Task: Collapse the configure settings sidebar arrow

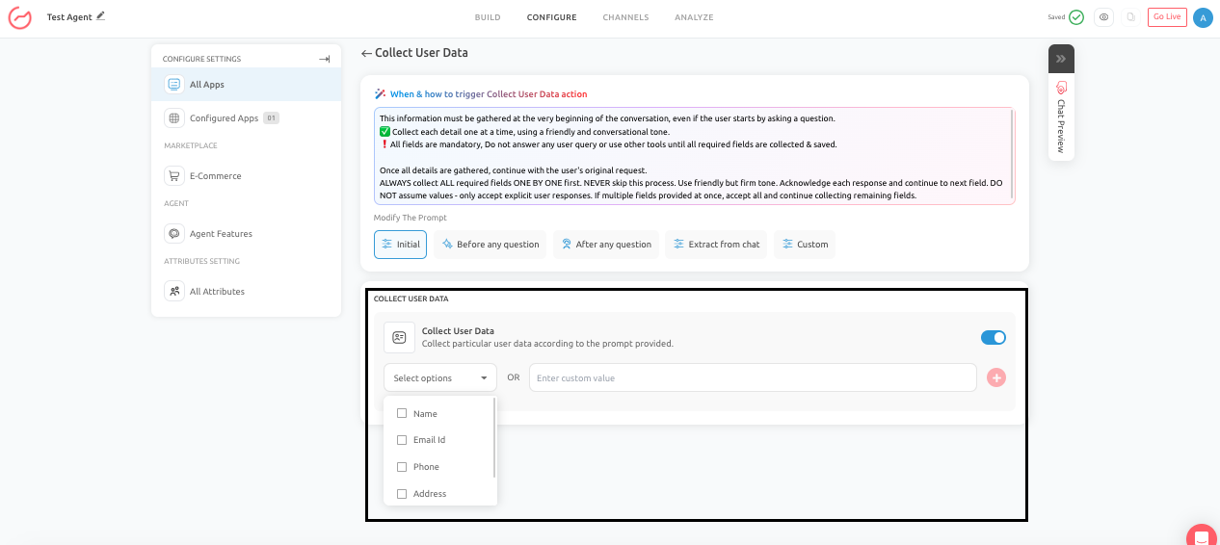Action: (325, 60)
